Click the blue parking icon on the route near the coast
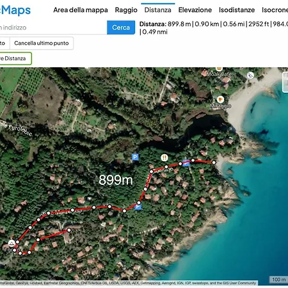This screenshot has height=288, width=288. tap(186, 163)
